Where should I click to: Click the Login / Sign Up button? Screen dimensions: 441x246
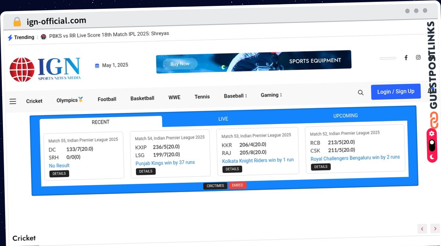coord(396,92)
